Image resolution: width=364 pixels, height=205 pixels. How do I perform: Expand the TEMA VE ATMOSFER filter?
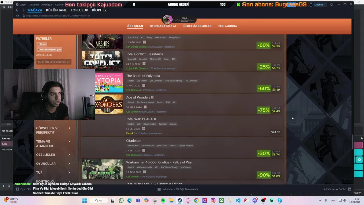(53, 143)
